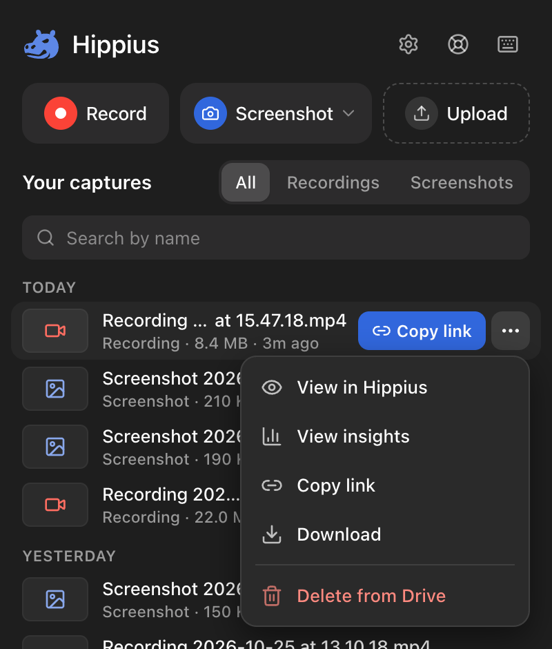
Task: Click Recording 2026-10-25 at 13.10.18.mp4 name
Action: click(x=266, y=643)
